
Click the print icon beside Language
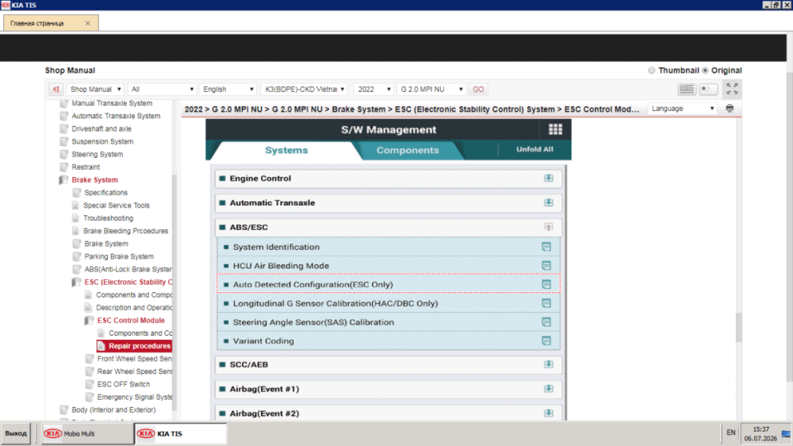(730, 109)
